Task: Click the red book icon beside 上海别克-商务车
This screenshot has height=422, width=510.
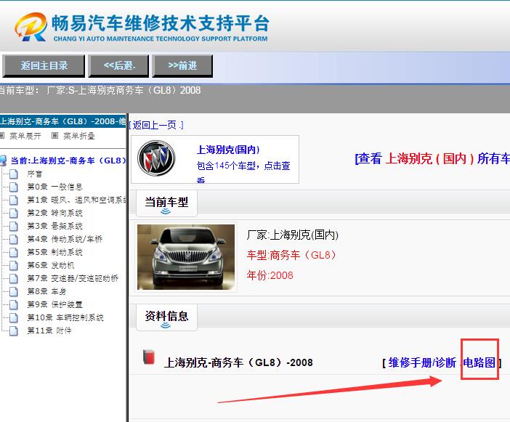Action: tap(149, 357)
